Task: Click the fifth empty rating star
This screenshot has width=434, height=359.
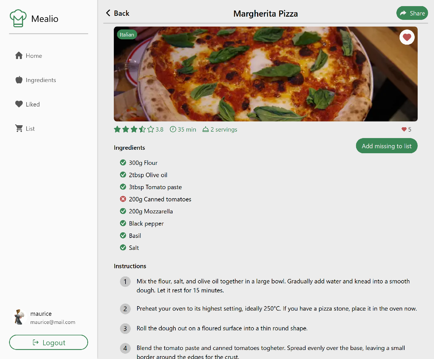Action: [x=151, y=129]
